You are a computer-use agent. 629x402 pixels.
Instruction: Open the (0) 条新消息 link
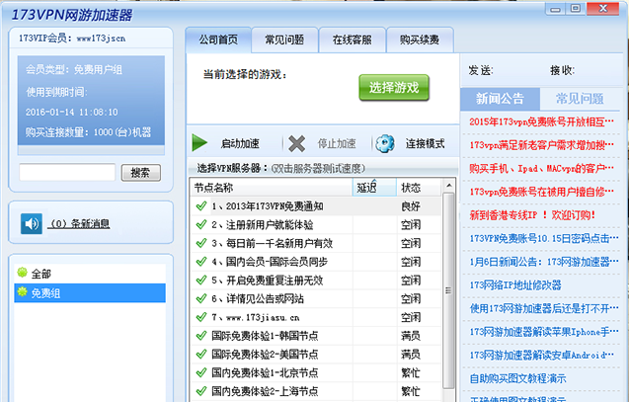[x=79, y=224]
